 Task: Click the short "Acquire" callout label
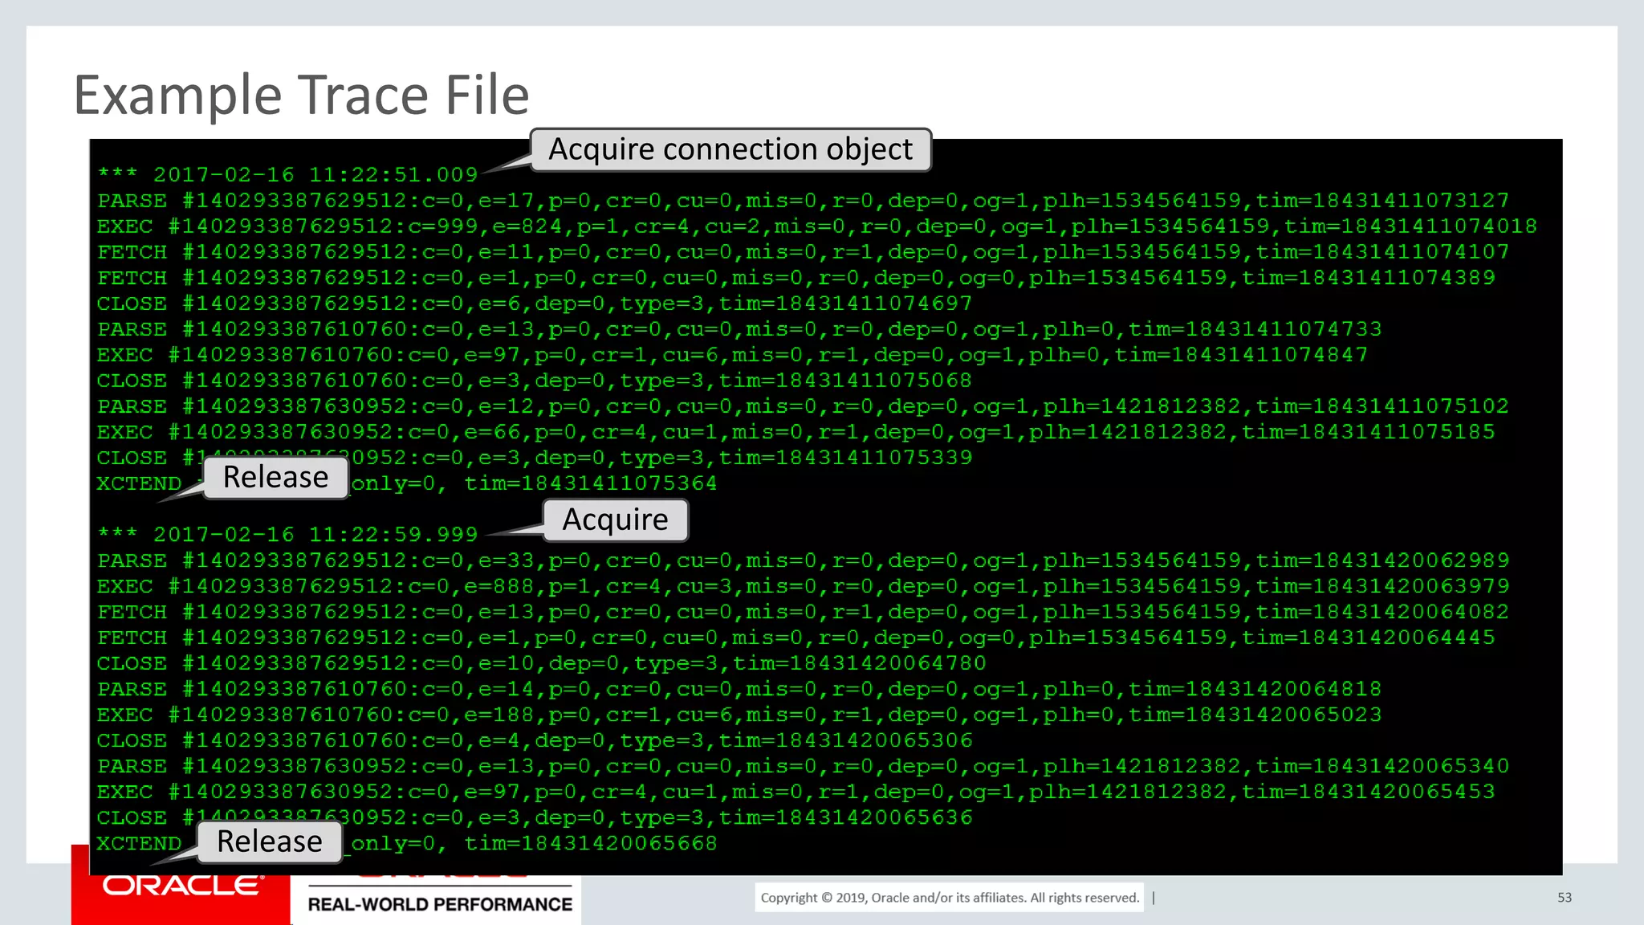tap(616, 520)
